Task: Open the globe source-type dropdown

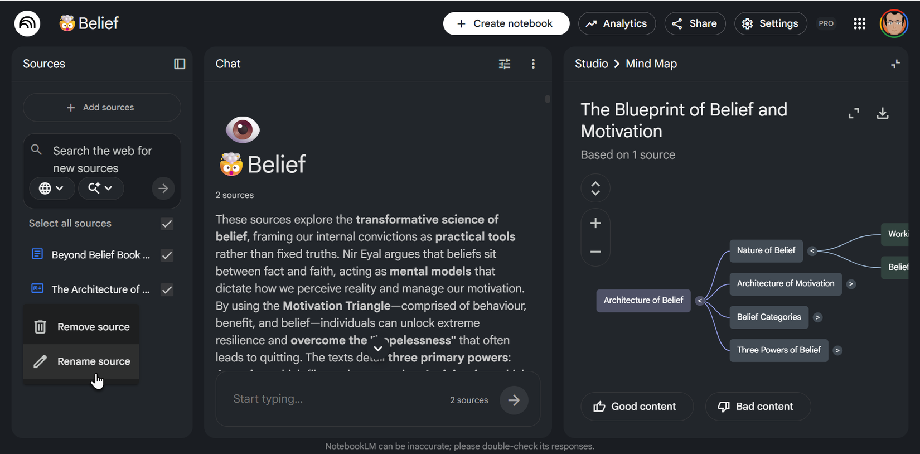Action: (x=52, y=188)
